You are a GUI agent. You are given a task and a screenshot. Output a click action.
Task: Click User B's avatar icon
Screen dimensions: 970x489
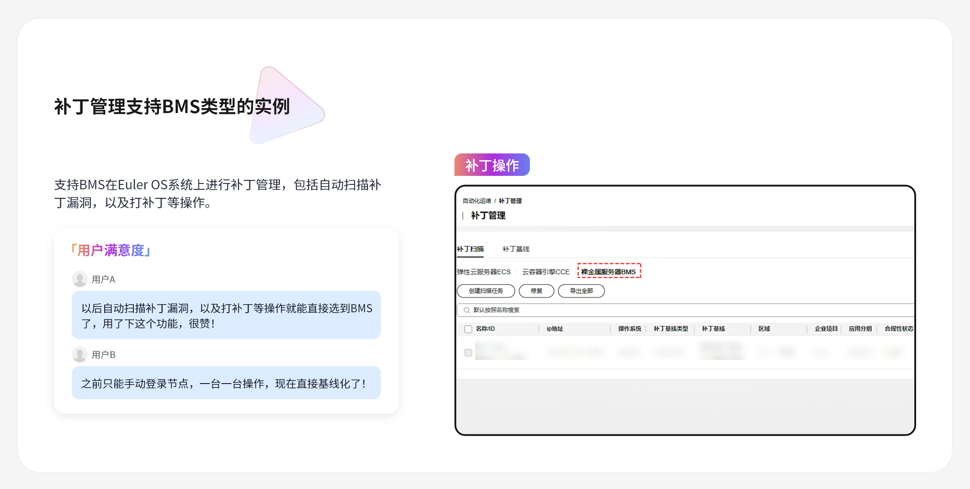[x=80, y=354]
